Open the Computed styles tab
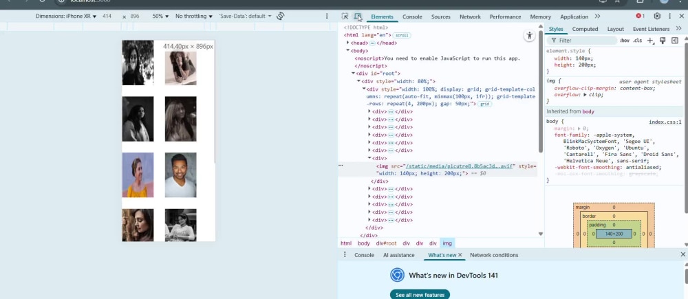Screen dimensions: 688x299 tap(585, 29)
